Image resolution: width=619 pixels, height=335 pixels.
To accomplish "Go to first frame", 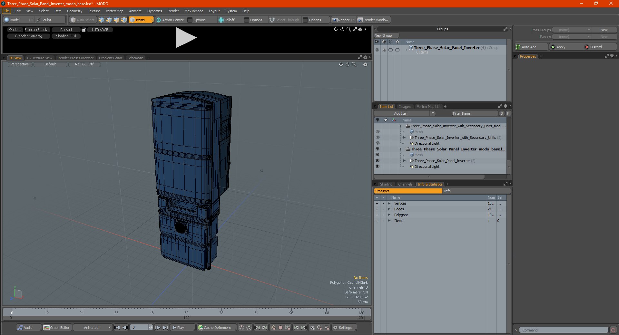I will [x=117, y=328].
